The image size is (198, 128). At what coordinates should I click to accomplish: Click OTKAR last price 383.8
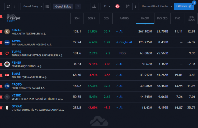(x=77, y=108)
